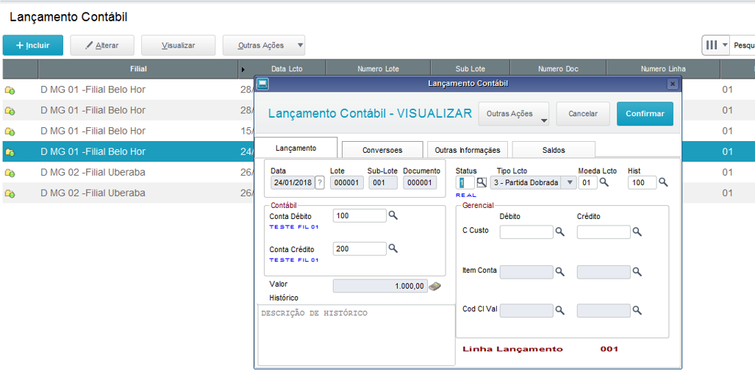Click the Sub-Lote field 001
This screenshot has width=755, height=380.
(383, 182)
